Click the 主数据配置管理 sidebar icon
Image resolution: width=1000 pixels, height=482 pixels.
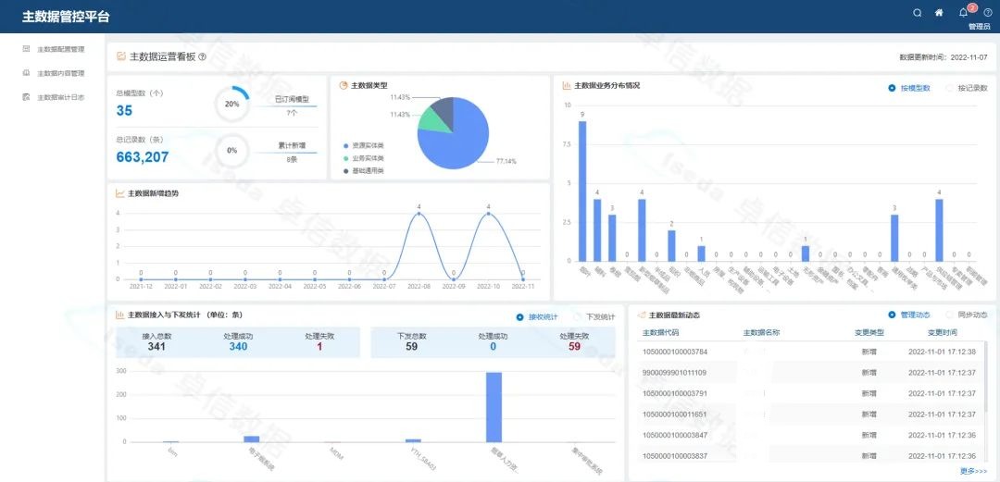point(26,48)
